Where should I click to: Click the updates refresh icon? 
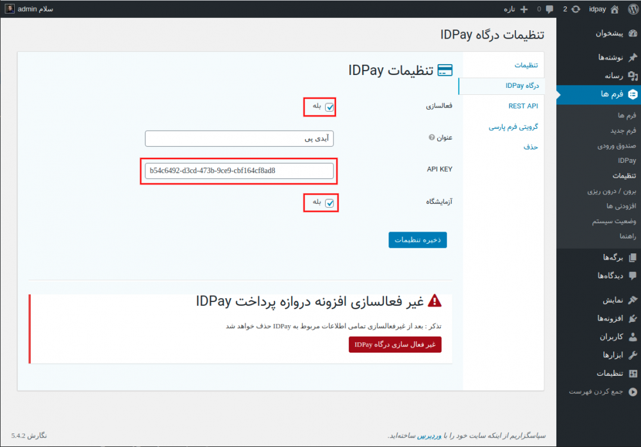click(576, 9)
